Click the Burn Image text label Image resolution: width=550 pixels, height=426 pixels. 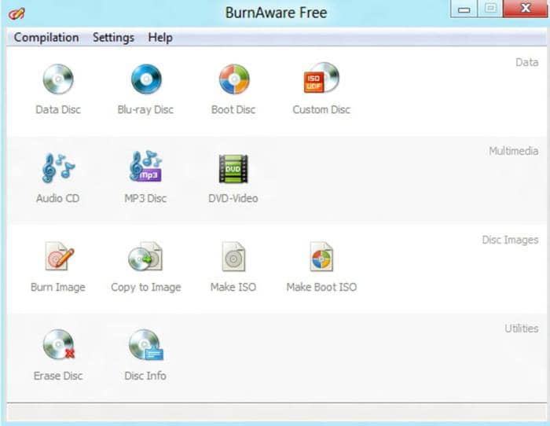(58, 288)
